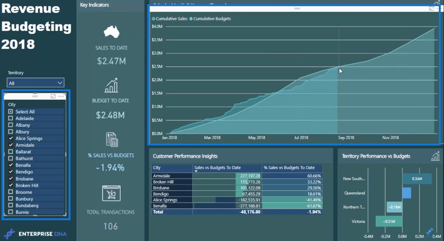
Task: Select the Northern Territory -0.18M bar
Action: click(394, 207)
